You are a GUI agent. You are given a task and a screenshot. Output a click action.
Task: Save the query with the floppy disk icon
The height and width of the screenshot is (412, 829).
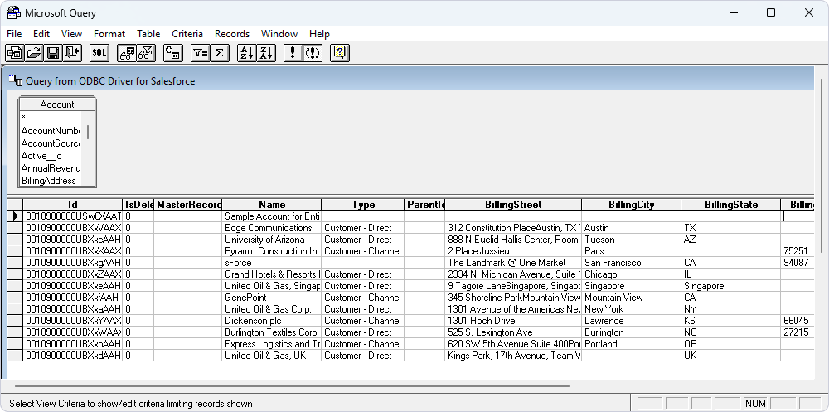click(x=53, y=53)
